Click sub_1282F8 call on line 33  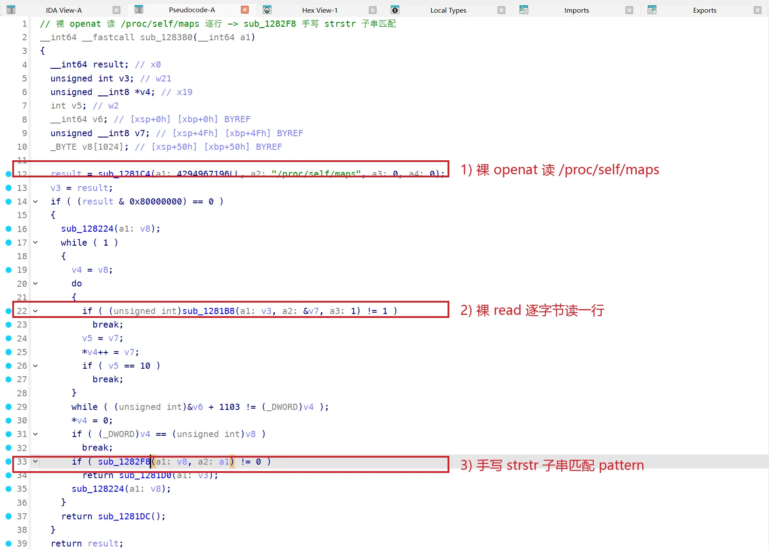pos(124,462)
